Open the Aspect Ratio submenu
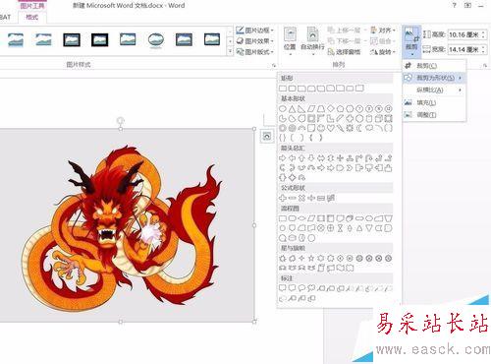This screenshot has height=364, width=491. click(x=434, y=91)
